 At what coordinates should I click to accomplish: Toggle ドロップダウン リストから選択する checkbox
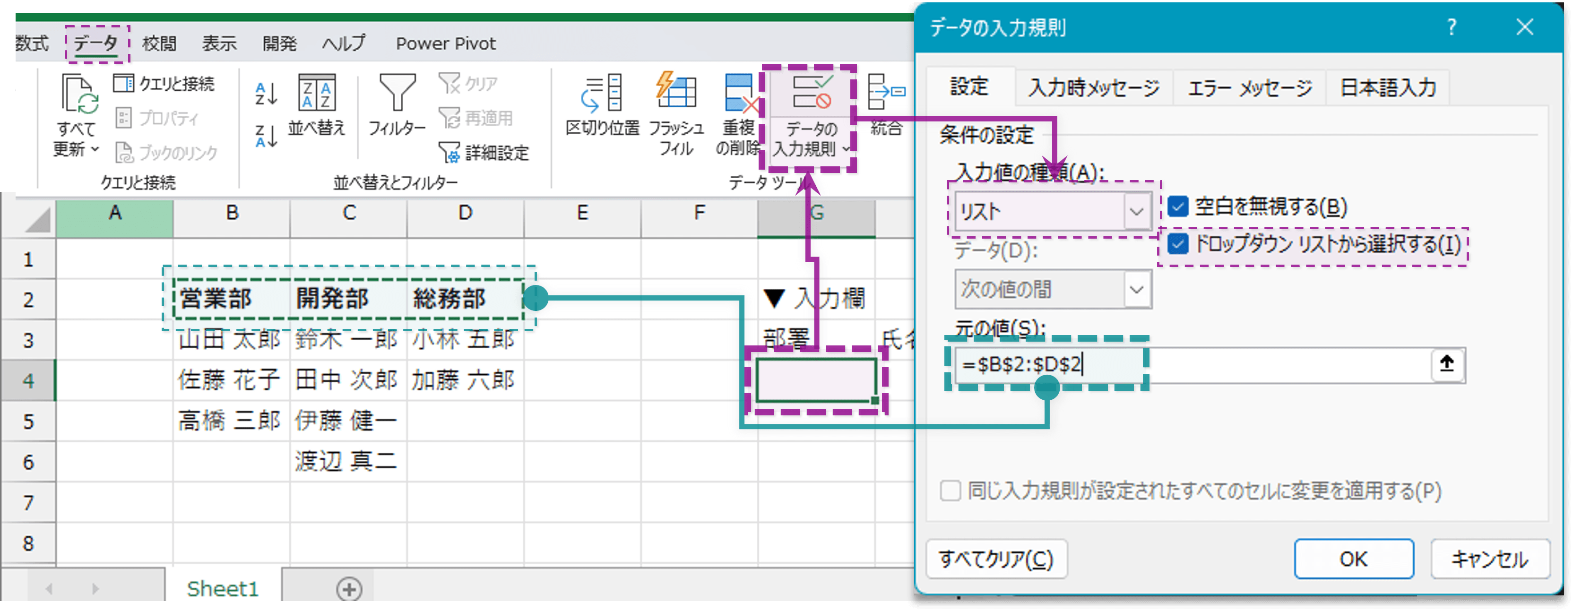1178,245
